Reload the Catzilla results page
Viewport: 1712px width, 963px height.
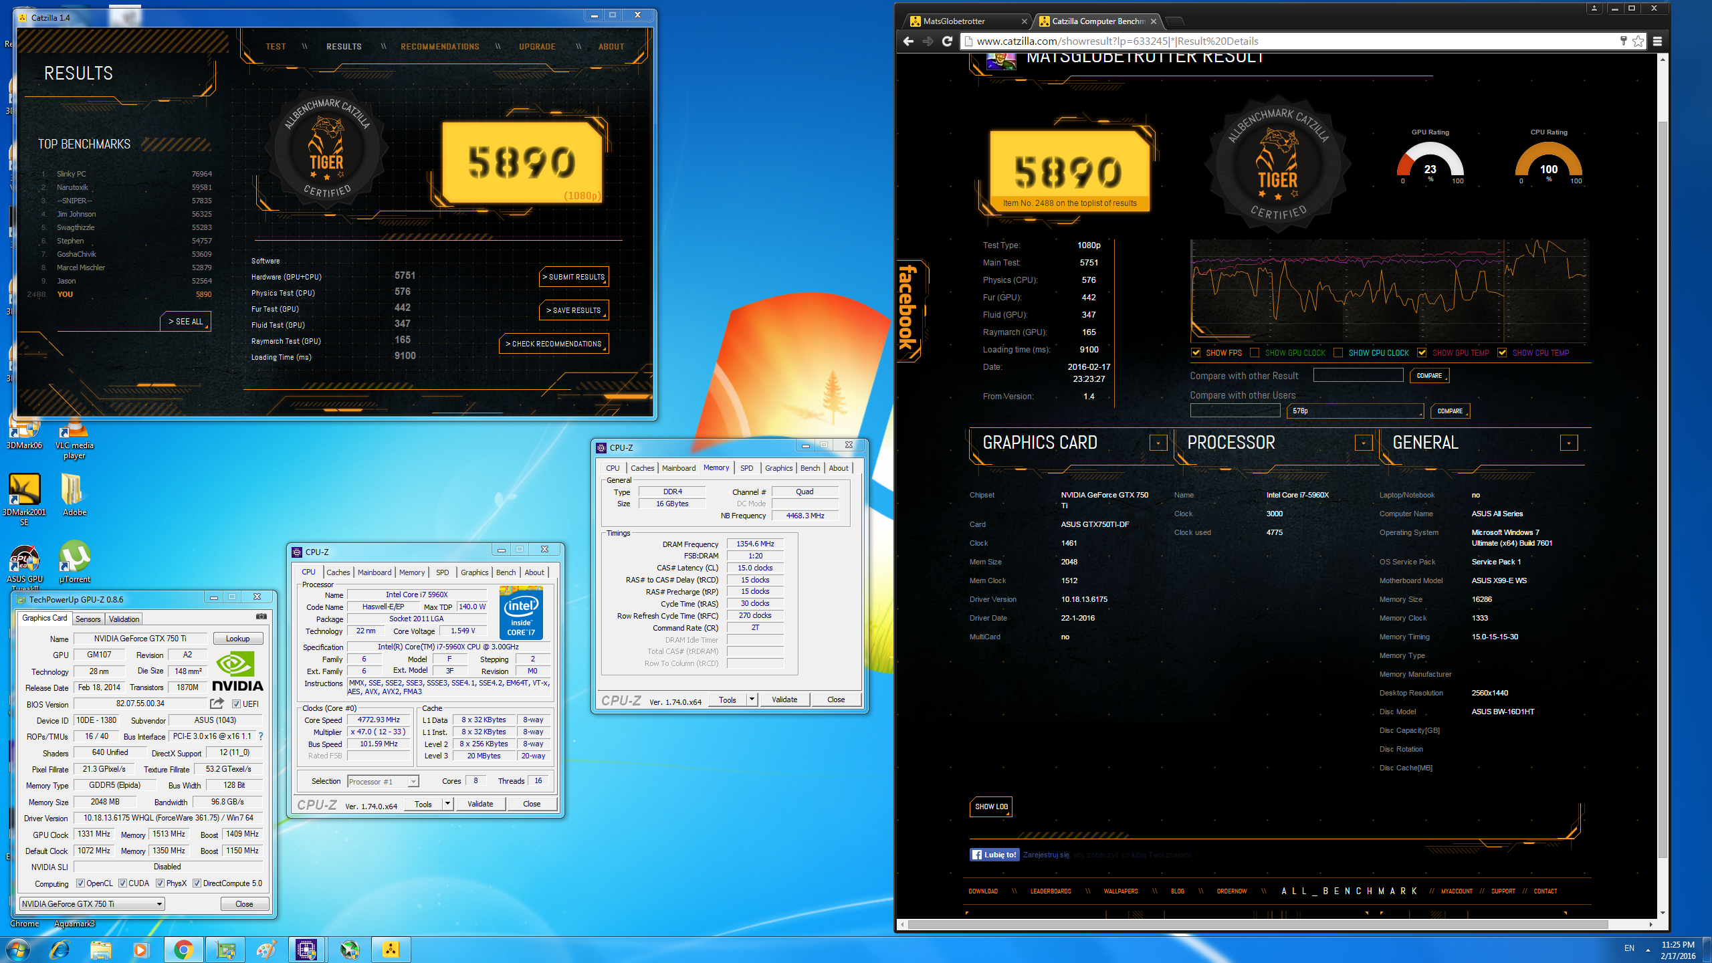(x=947, y=41)
